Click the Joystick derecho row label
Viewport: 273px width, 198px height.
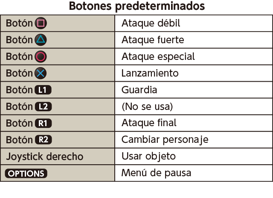tap(45, 156)
